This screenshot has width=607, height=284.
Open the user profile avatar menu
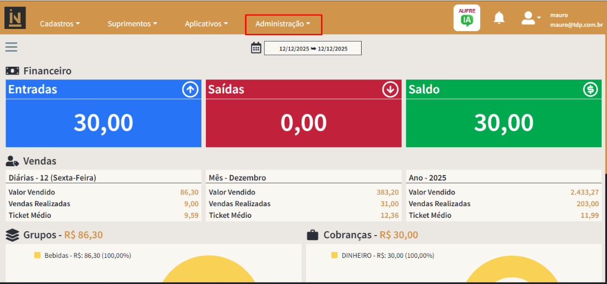(x=529, y=18)
